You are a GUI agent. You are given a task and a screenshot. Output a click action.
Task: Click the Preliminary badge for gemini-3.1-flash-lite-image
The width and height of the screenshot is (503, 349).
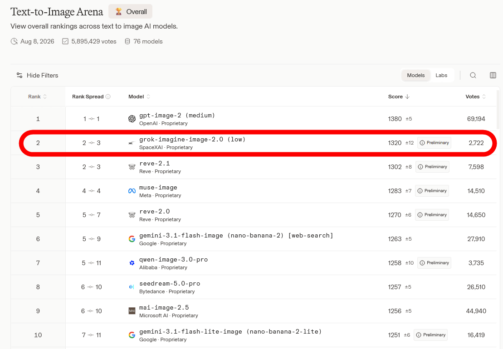pyautogui.click(x=430, y=335)
